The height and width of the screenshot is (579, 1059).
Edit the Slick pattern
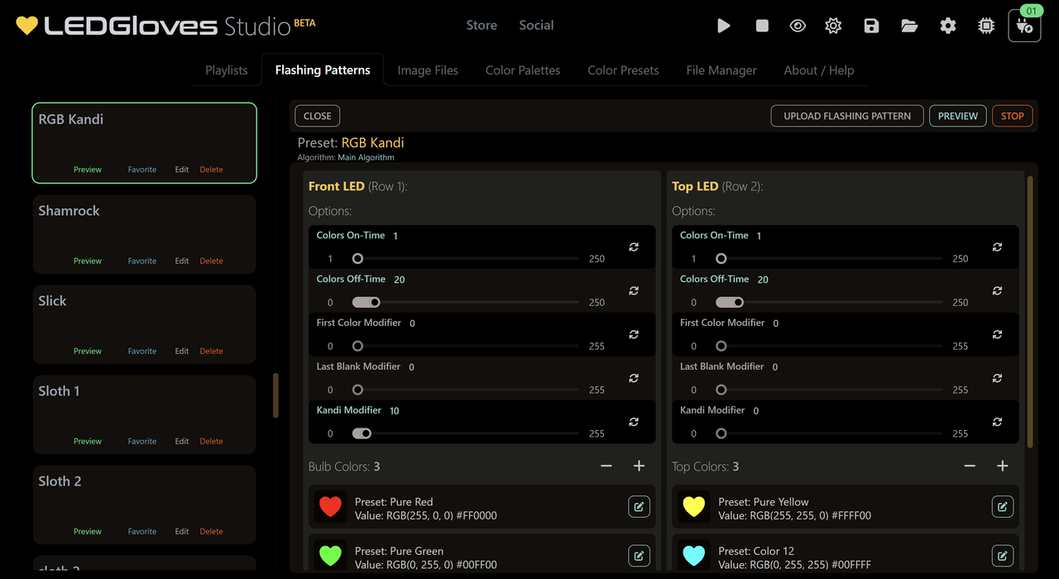click(182, 351)
